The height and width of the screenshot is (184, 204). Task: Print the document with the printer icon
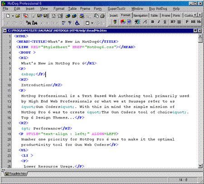click(x=102, y=16)
